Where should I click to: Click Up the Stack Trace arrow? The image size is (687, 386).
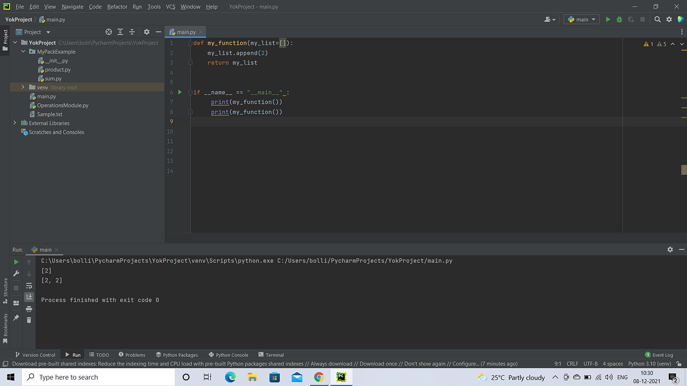(29, 262)
